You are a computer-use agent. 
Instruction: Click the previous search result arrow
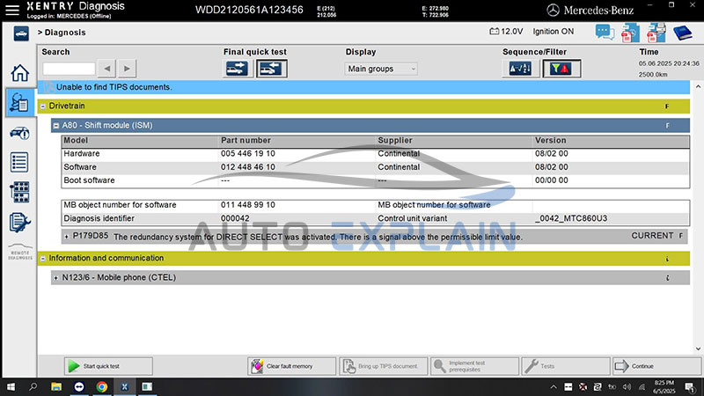click(106, 69)
